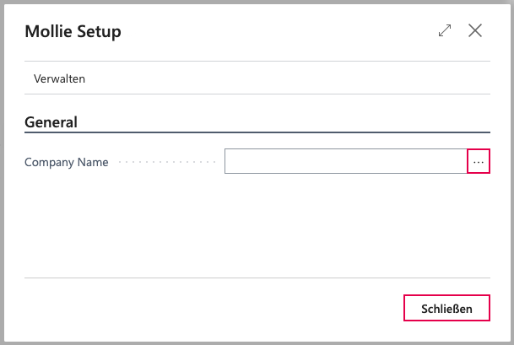The height and width of the screenshot is (345, 514).
Task: Open Company Name lookup via ellipsis button
Action: pyautogui.click(x=479, y=161)
